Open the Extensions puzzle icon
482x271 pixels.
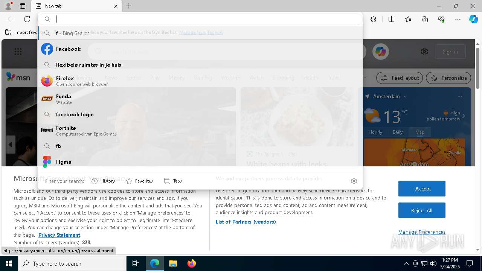pos(373,19)
